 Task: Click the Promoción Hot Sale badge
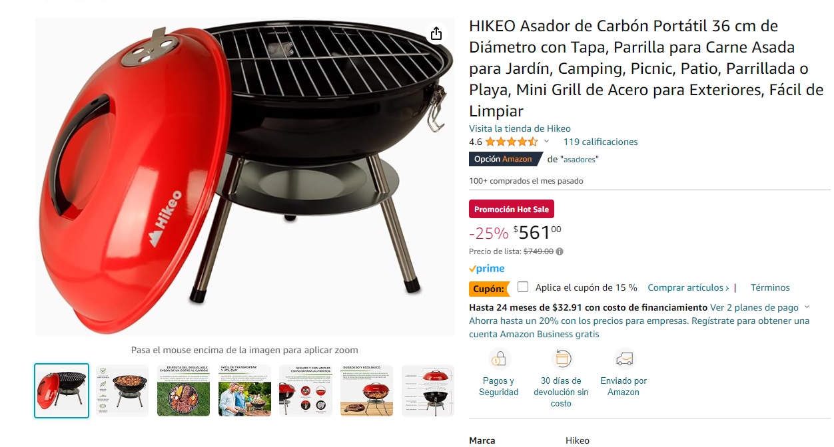click(512, 209)
